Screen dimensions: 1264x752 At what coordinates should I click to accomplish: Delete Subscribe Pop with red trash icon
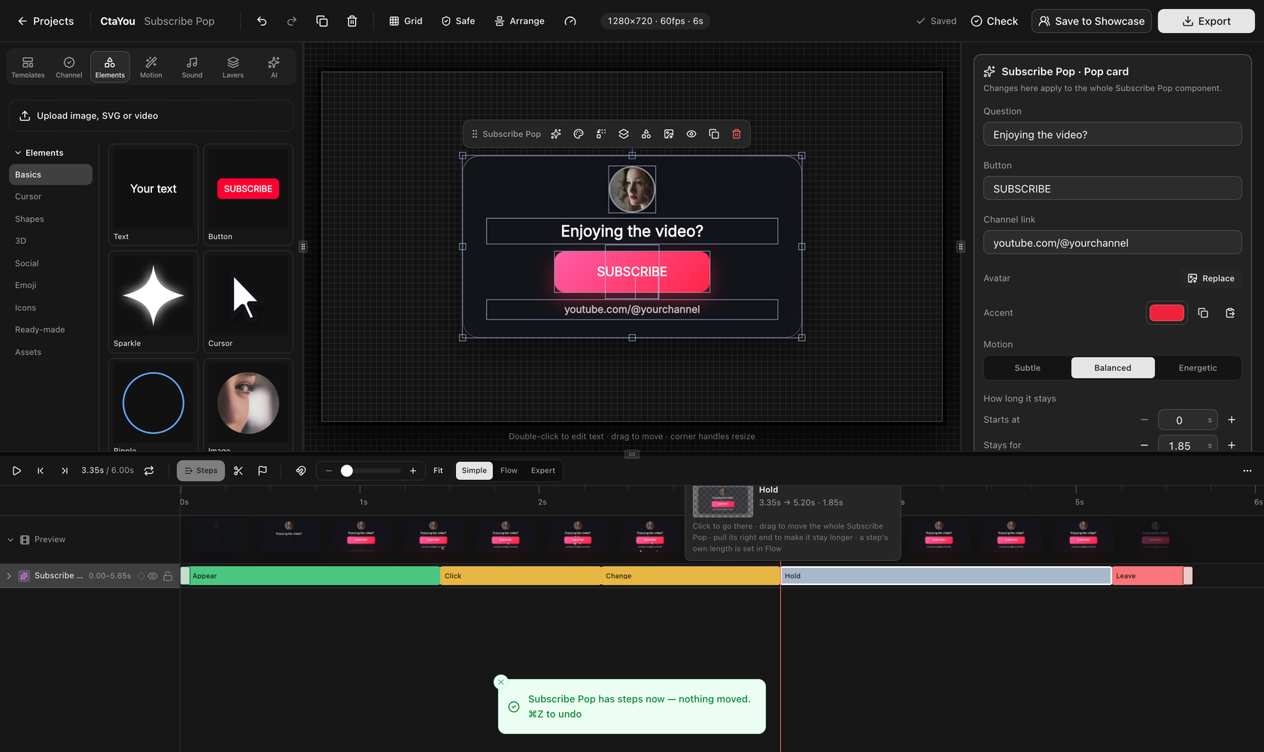coord(737,134)
